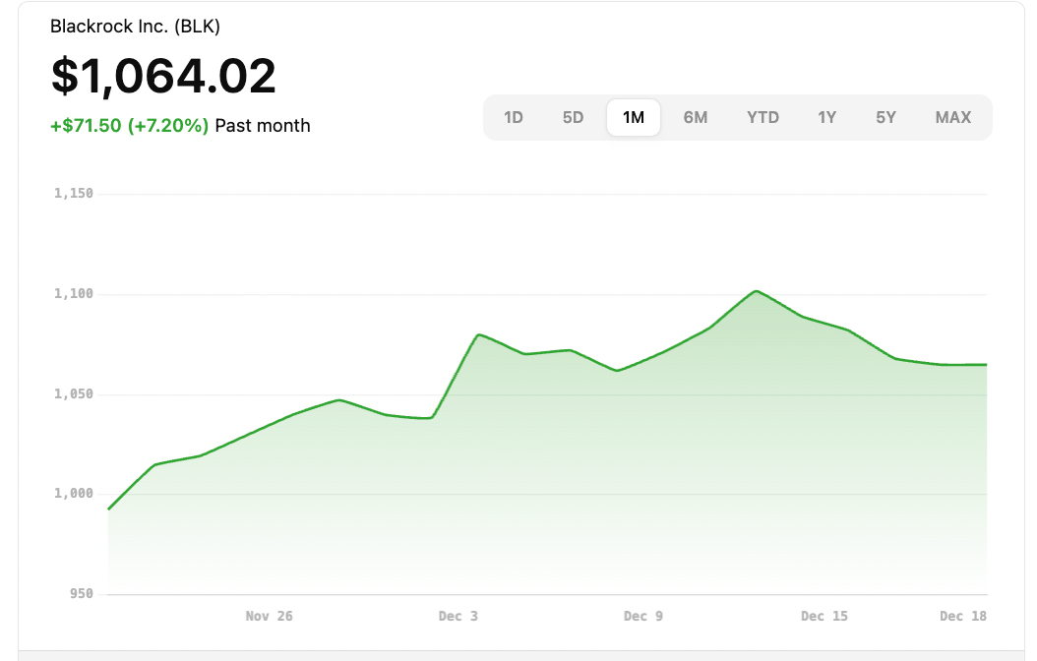Click the 950 y-axis label
The height and width of the screenshot is (661, 1037).
(x=82, y=593)
